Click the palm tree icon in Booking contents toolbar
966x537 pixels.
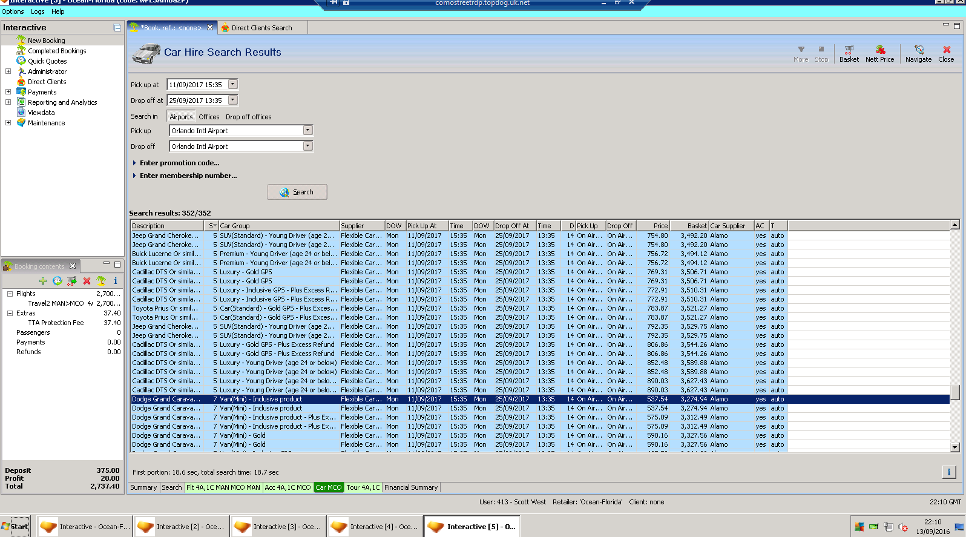(101, 281)
